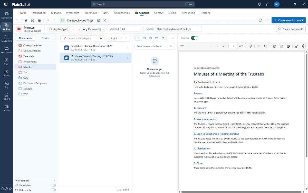The width and height of the screenshot is (308, 193).
Task: Enable the Show labels switch
Action: coord(53,185)
